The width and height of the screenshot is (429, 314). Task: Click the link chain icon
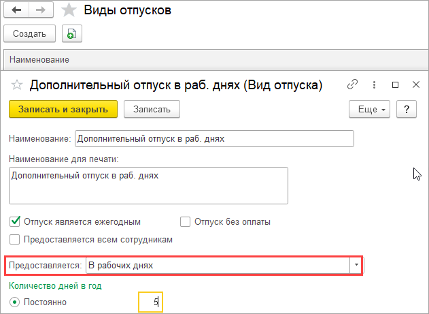[352, 85]
